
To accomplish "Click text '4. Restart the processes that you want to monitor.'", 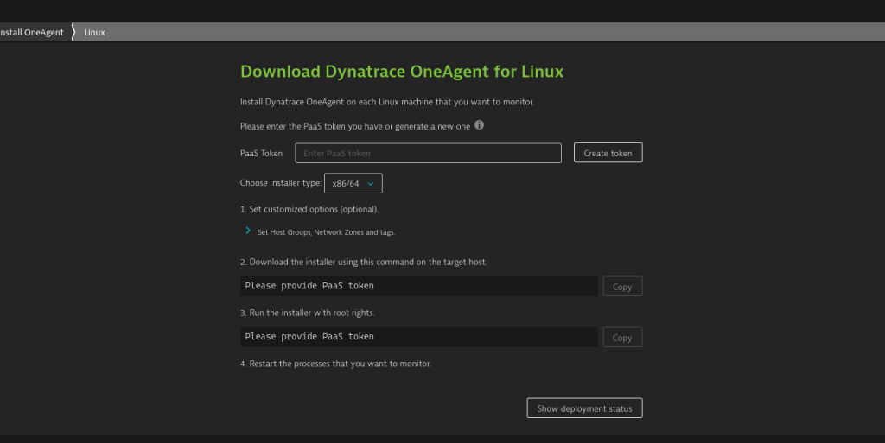I will pyautogui.click(x=335, y=364).
